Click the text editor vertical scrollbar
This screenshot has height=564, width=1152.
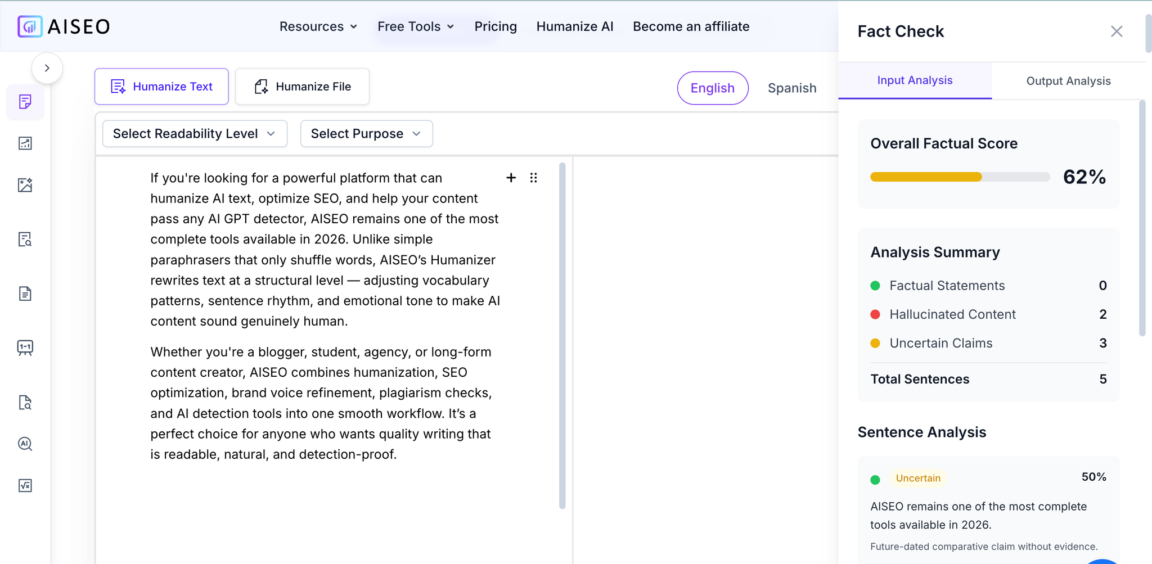pyautogui.click(x=562, y=336)
